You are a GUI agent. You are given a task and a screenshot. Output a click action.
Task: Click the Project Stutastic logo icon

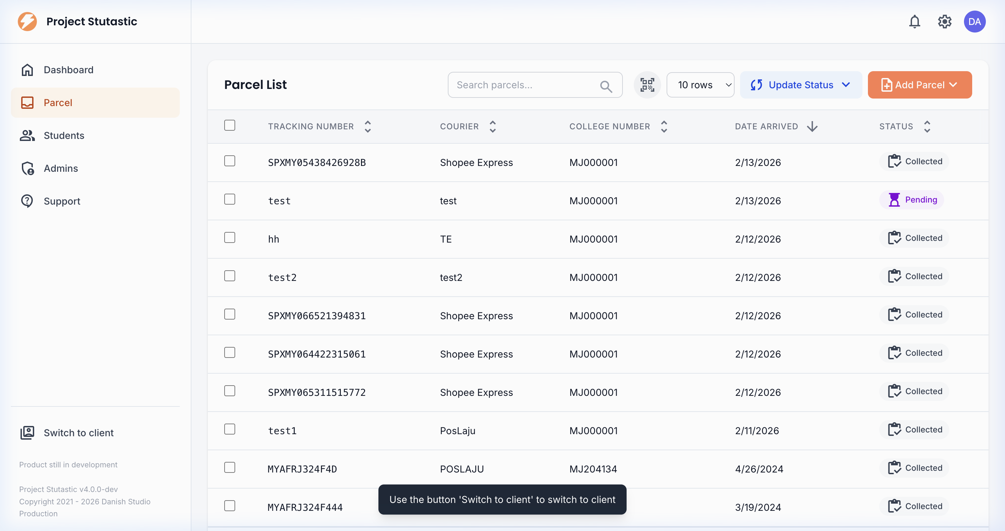click(x=27, y=22)
